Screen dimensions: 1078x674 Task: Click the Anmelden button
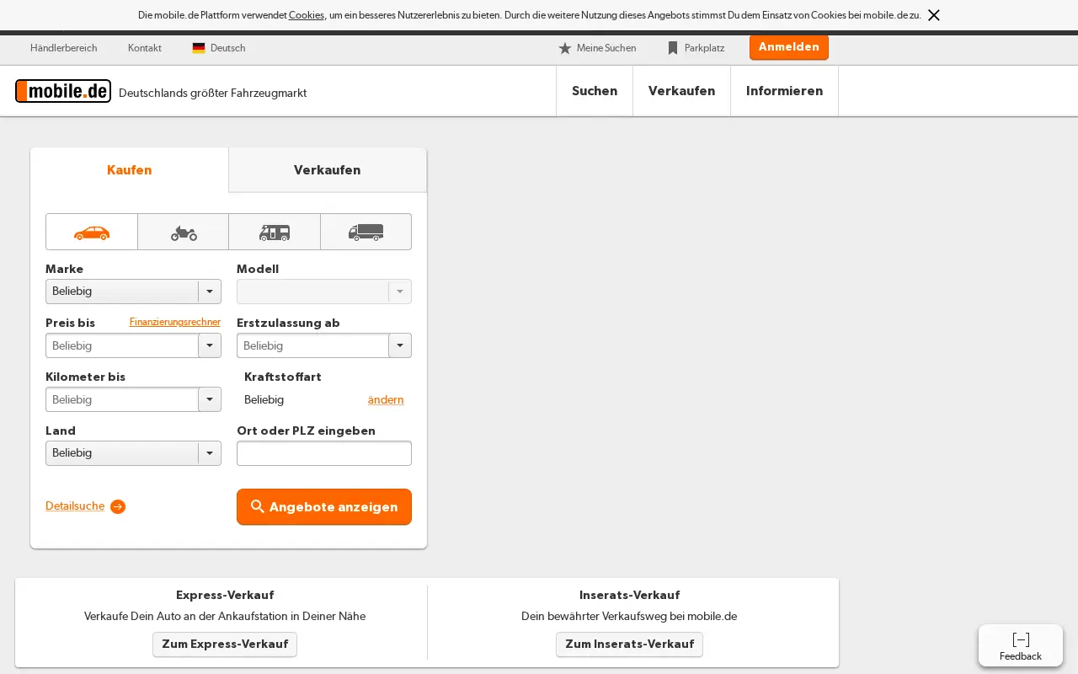pyautogui.click(x=789, y=47)
